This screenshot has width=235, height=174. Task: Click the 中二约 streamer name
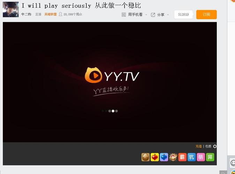26,15
